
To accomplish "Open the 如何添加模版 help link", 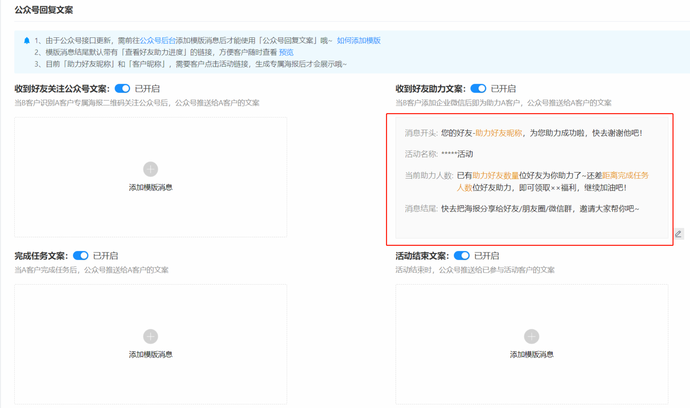I will (359, 40).
